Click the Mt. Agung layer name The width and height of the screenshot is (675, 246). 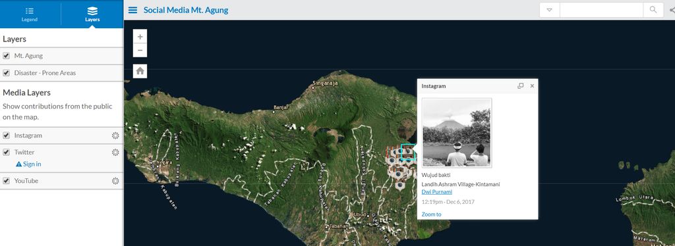tap(28, 56)
